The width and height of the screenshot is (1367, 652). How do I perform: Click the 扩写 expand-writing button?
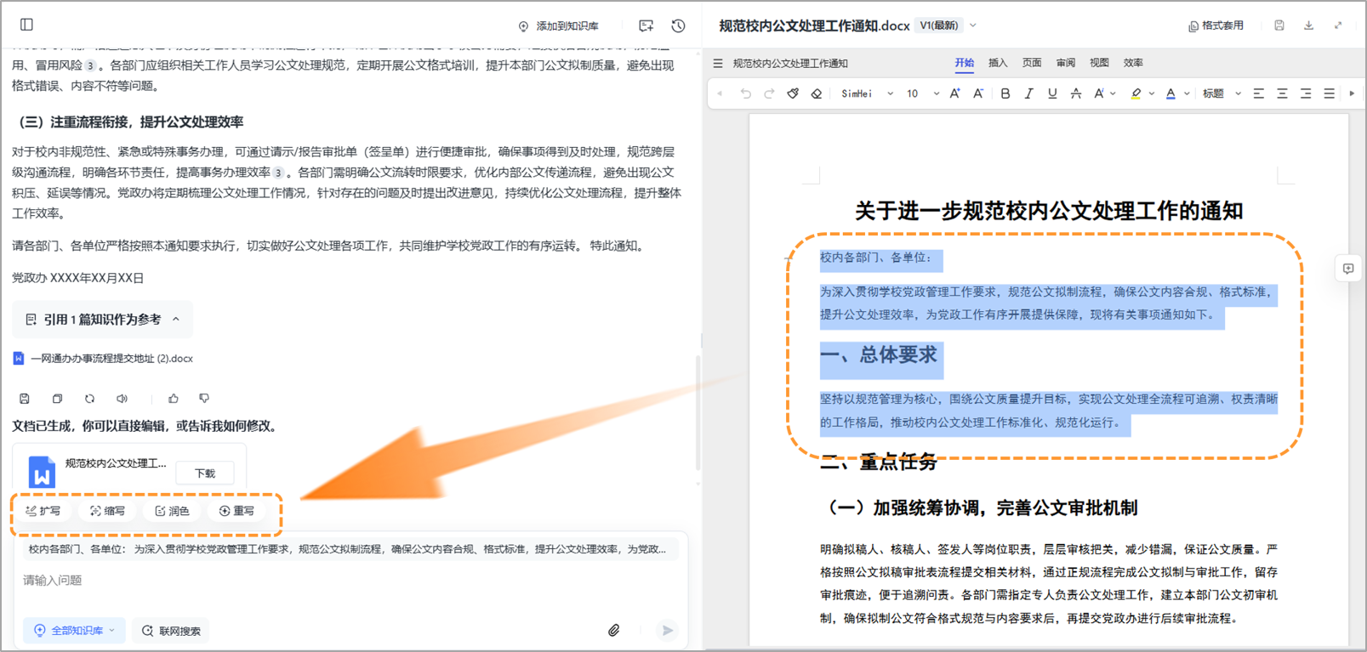[x=43, y=511]
